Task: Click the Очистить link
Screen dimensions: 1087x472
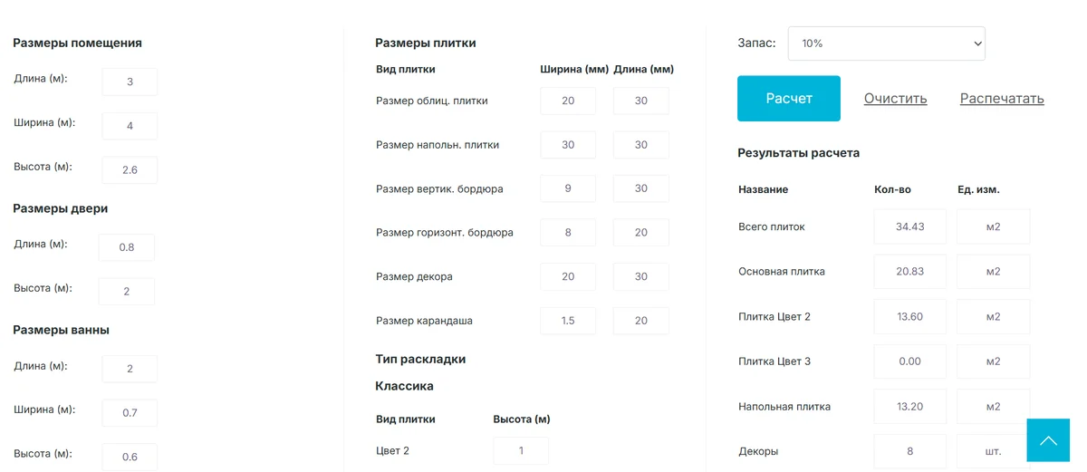Action: 895,99
